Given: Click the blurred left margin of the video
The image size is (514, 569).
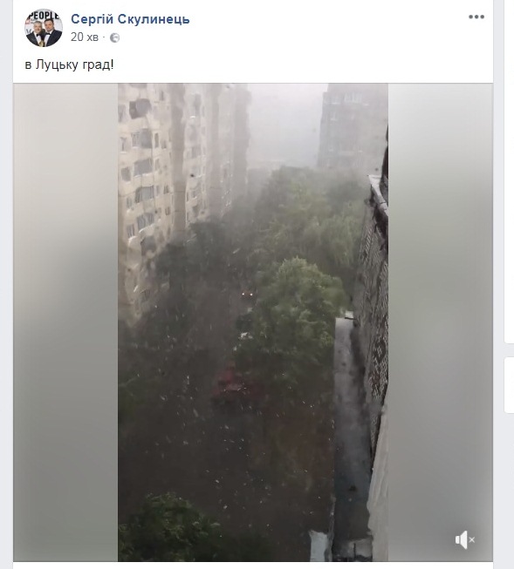Looking at the screenshot, I should point(65,322).
